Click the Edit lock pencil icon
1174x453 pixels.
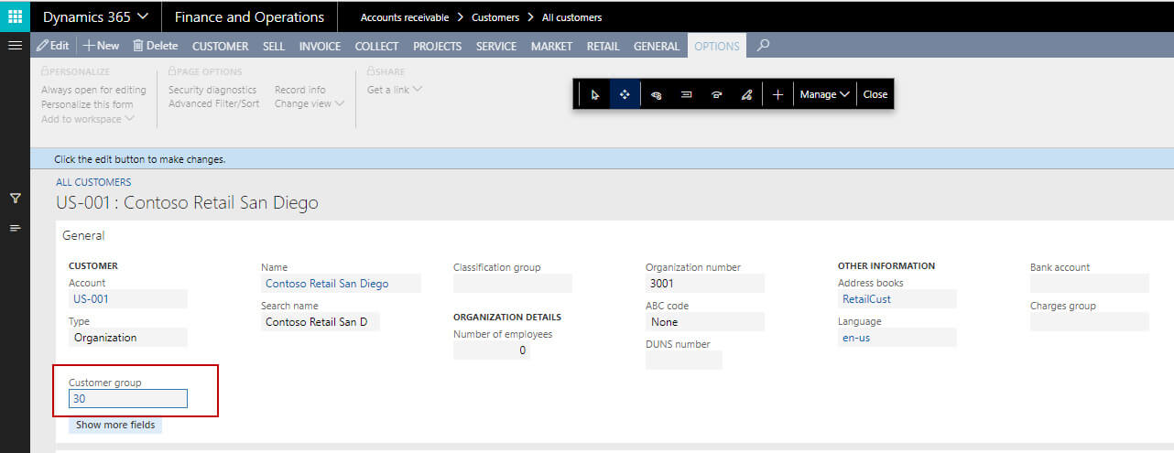(x=746, y=94)
